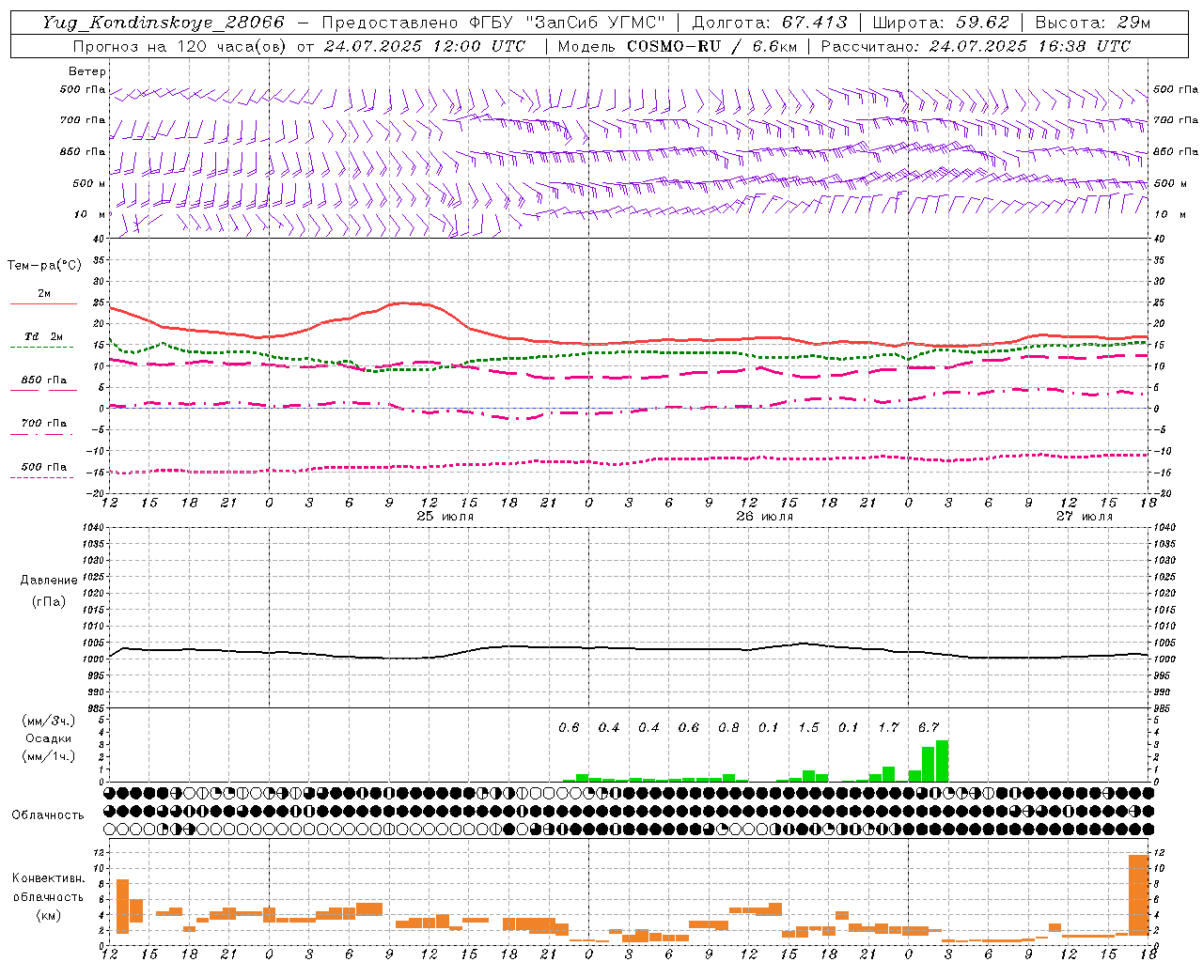Click the (км) unit under облачность

point(48,915)
